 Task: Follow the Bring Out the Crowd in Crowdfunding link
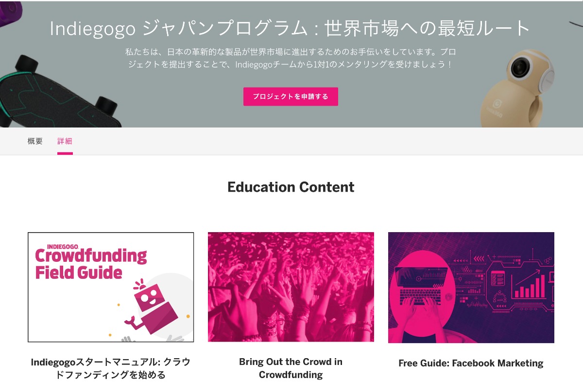(x=291, y=368)
